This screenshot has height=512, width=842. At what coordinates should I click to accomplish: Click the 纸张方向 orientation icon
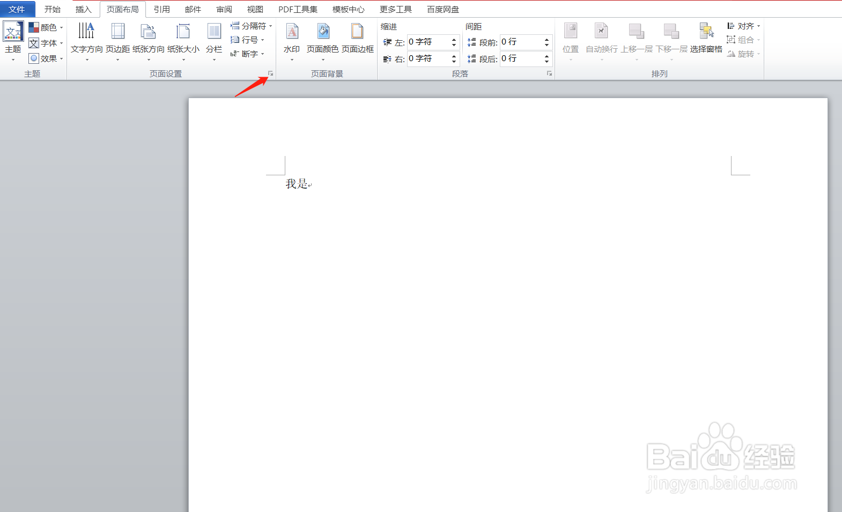pos(149,31)
